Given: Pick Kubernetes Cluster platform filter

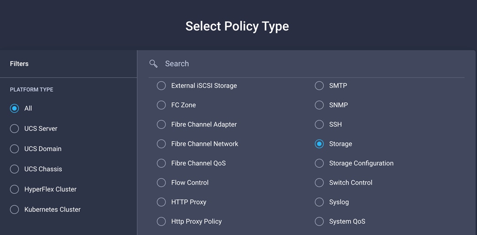Looking at the screenshot, I should pos(14,209).
